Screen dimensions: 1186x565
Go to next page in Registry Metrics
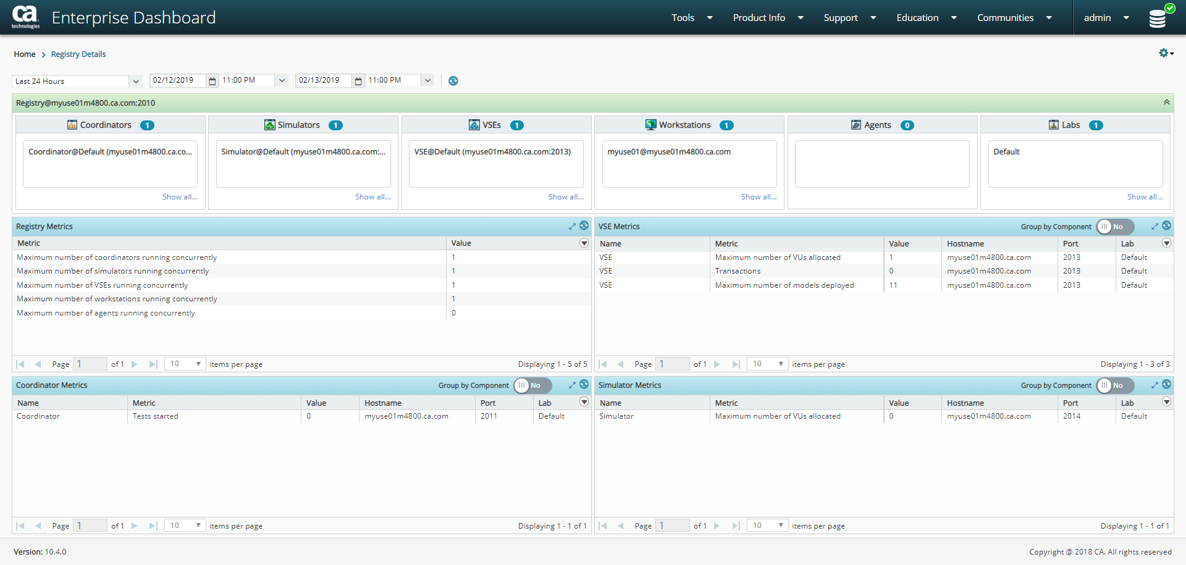135,364
